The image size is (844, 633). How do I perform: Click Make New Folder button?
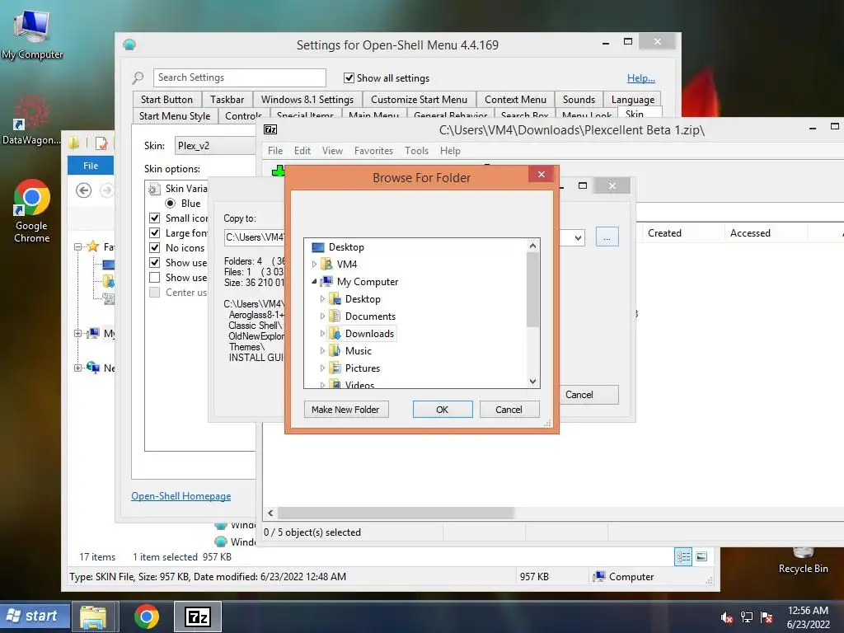click(345, 409)
